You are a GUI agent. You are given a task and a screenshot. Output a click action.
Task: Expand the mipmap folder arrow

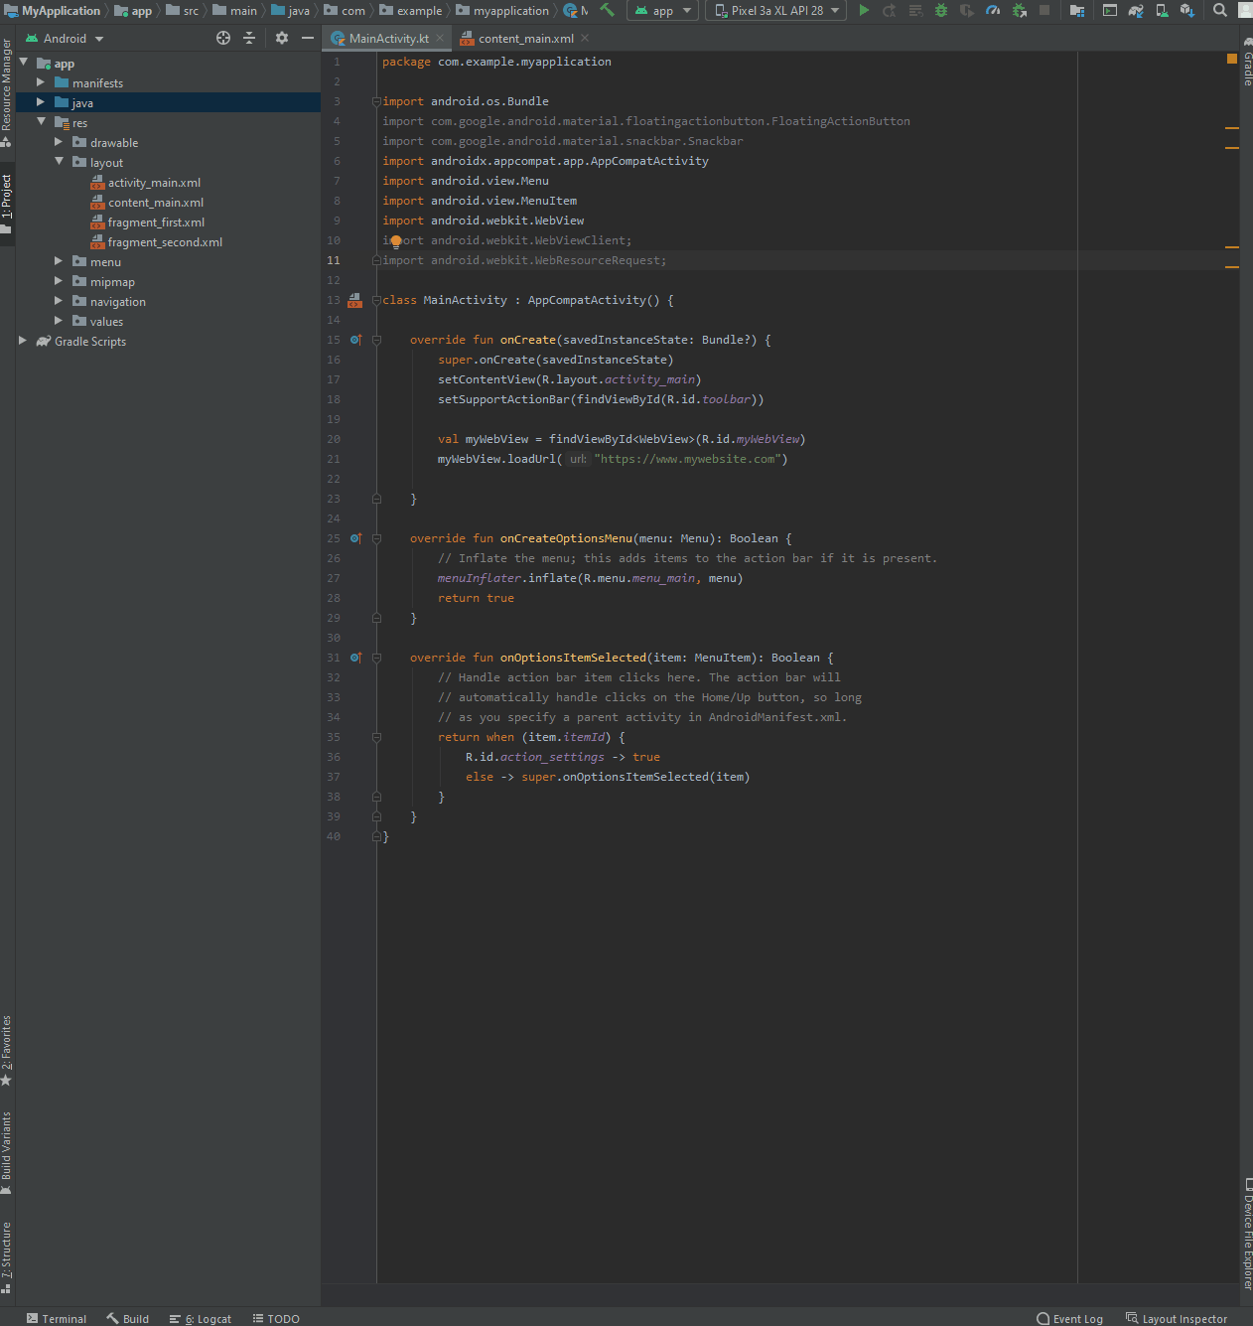59,281
